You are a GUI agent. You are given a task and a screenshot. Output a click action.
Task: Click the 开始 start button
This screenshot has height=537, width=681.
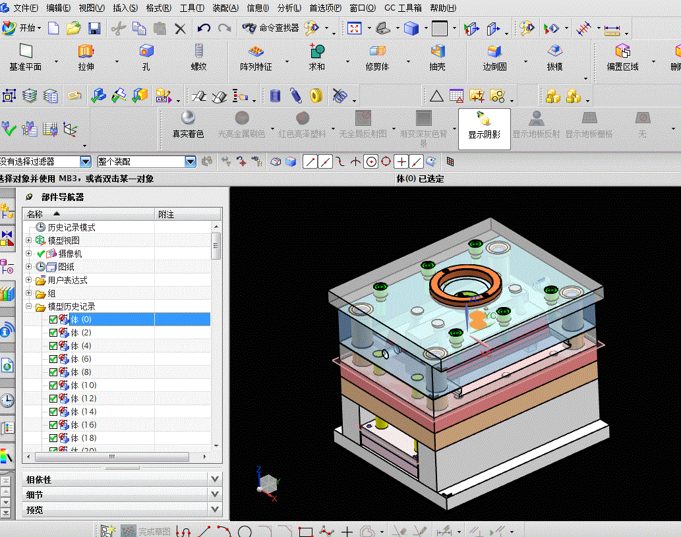pyautogui.click(x=21, y=28)
